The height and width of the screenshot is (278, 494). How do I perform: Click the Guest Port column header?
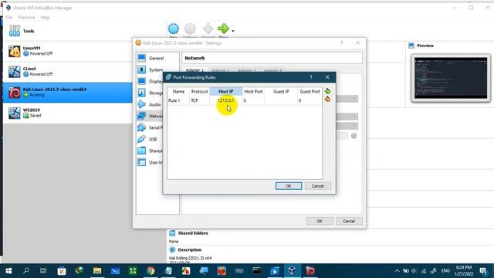[x=310, y=91]
